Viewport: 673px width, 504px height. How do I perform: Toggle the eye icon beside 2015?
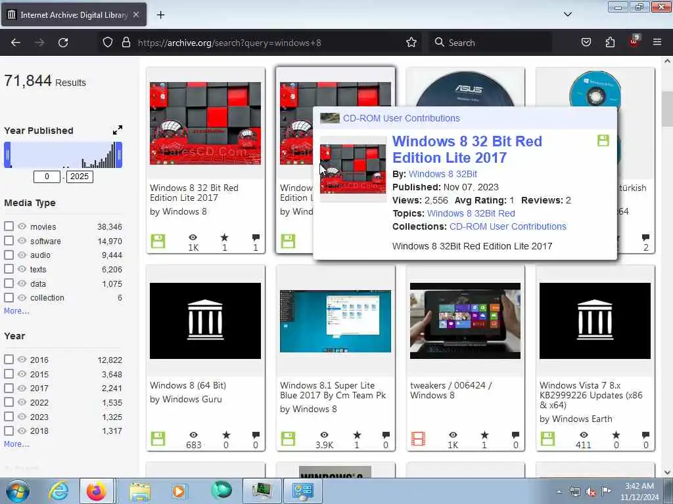(x=22, y=373)
